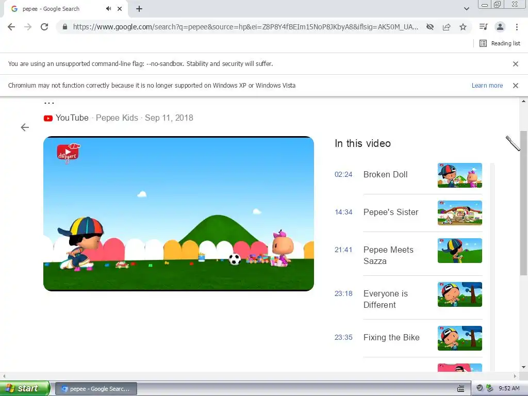
Task: Select the Fixing the Bike chapter
Action: 391,337
